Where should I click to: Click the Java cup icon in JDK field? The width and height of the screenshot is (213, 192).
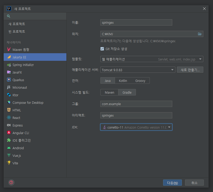105,127
